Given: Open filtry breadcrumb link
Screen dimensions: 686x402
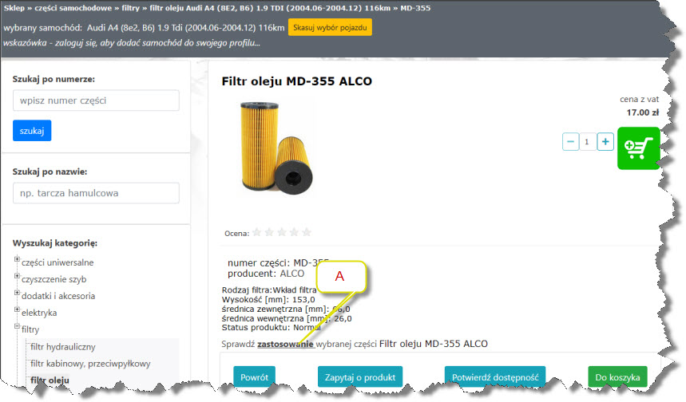Looking at the screenshot, I should tap(130, 8).
